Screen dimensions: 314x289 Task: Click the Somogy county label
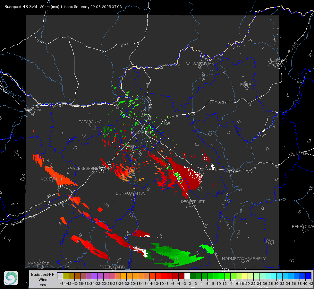[64, 237]
